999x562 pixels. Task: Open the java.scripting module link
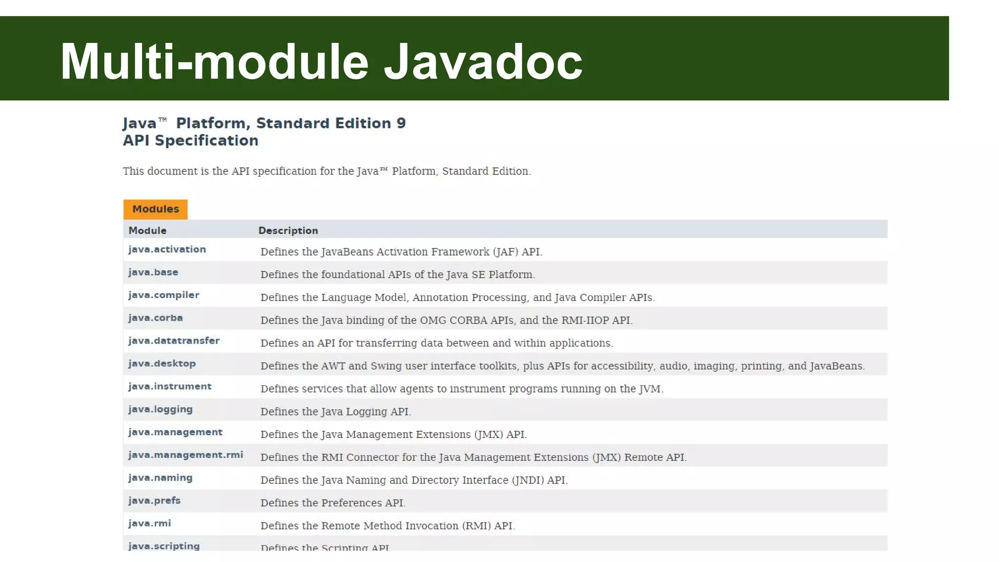(164, 546)
